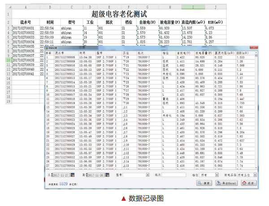This screenshot has height=206, width=269.
Task: Click the 放电容量(F) column header in dialog
Action: click(x=204, y=53)
